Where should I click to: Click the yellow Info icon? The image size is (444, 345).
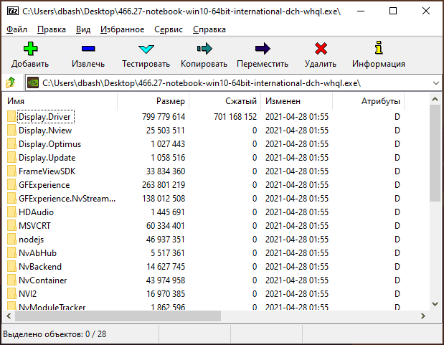pyautogui.click(x=379, y=47)
